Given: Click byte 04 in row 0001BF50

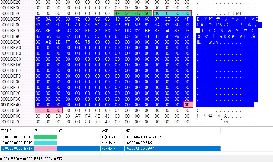Looking at the screenshot, I should coord(117,110).
